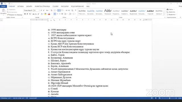Image resolution: width=182 pixels, height=102 pixels.
Task: Click Format Painter (Формат по образцу)
Action: pyautogui.click(x=15, y=15)
